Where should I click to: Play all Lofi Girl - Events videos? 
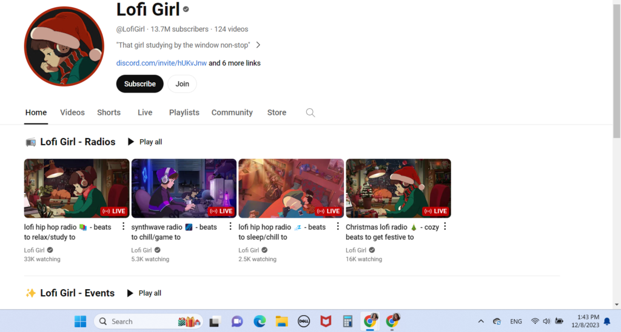pos(144,293)
